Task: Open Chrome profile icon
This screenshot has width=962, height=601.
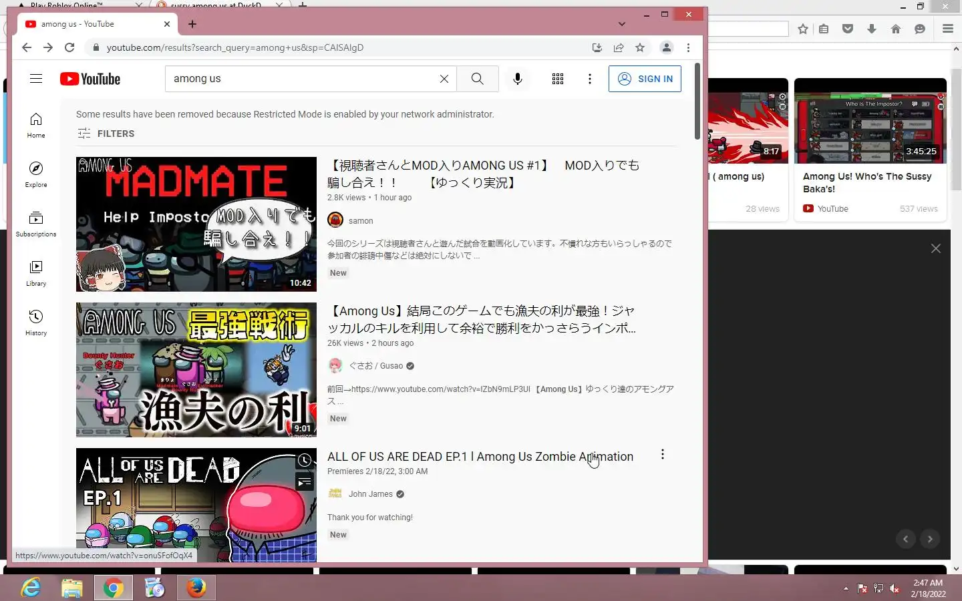Action: (x=667, y=47)
